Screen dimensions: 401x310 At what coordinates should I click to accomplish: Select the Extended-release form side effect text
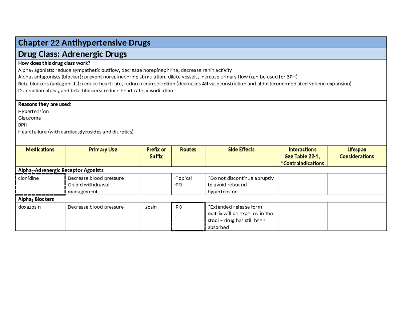[x=241, y=217]
